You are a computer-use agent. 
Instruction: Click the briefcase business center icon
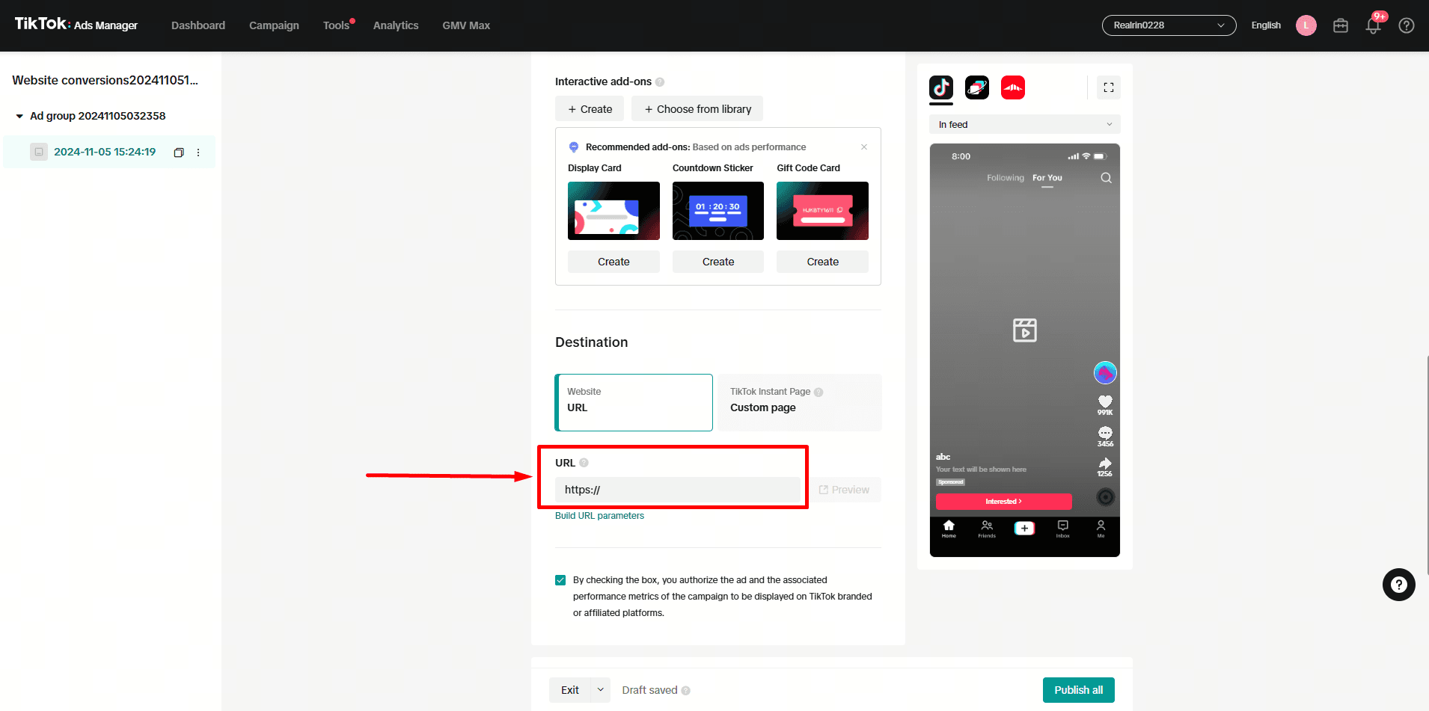(1340, 25)
